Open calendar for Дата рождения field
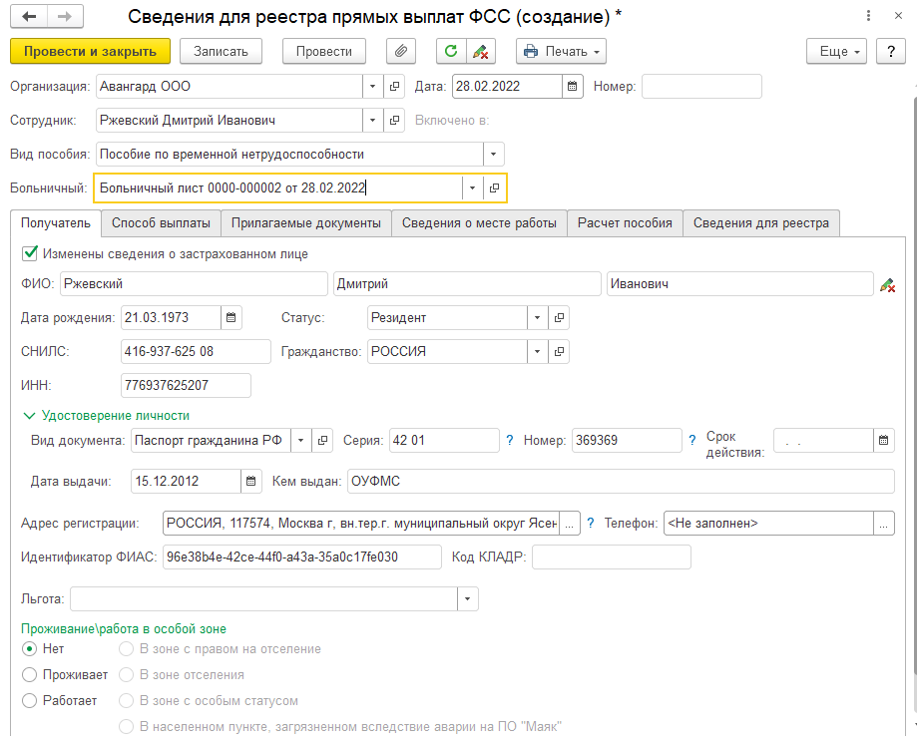Image resolution: width=917 pixels, height=743 pixels. (231, 318)
